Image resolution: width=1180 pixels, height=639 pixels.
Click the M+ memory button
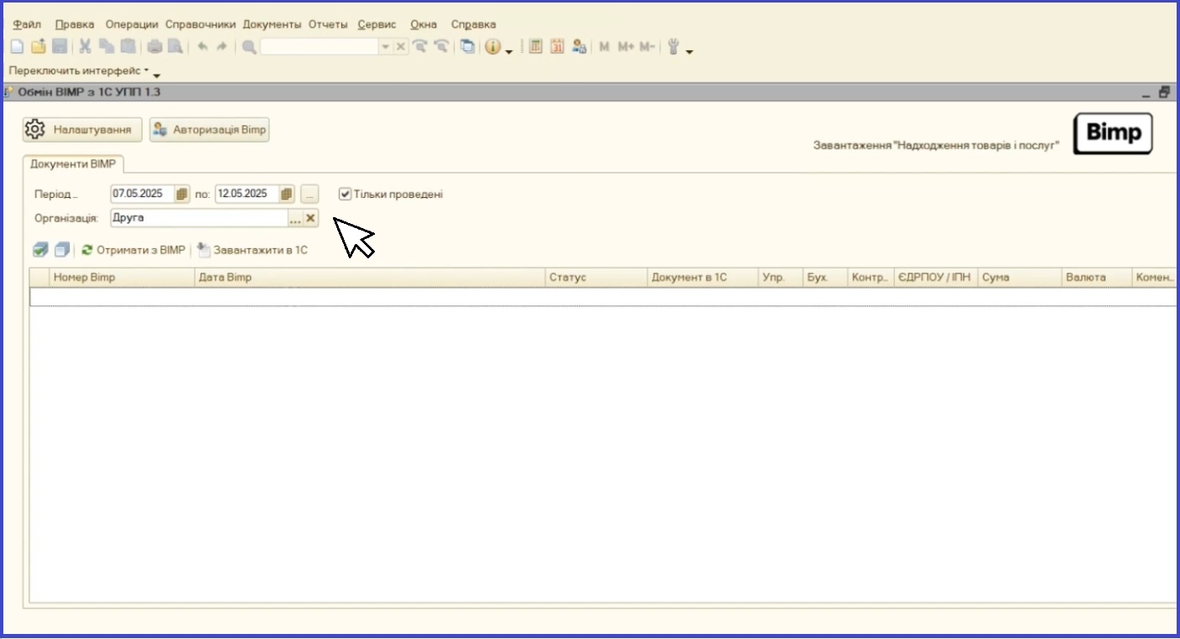click(626, 48)
